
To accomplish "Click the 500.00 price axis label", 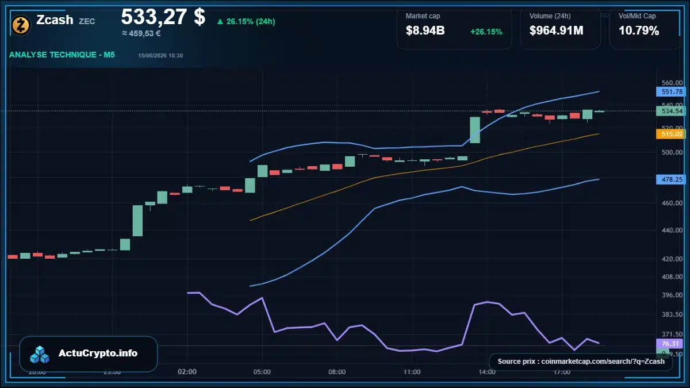I will click(x=672, y=152).
